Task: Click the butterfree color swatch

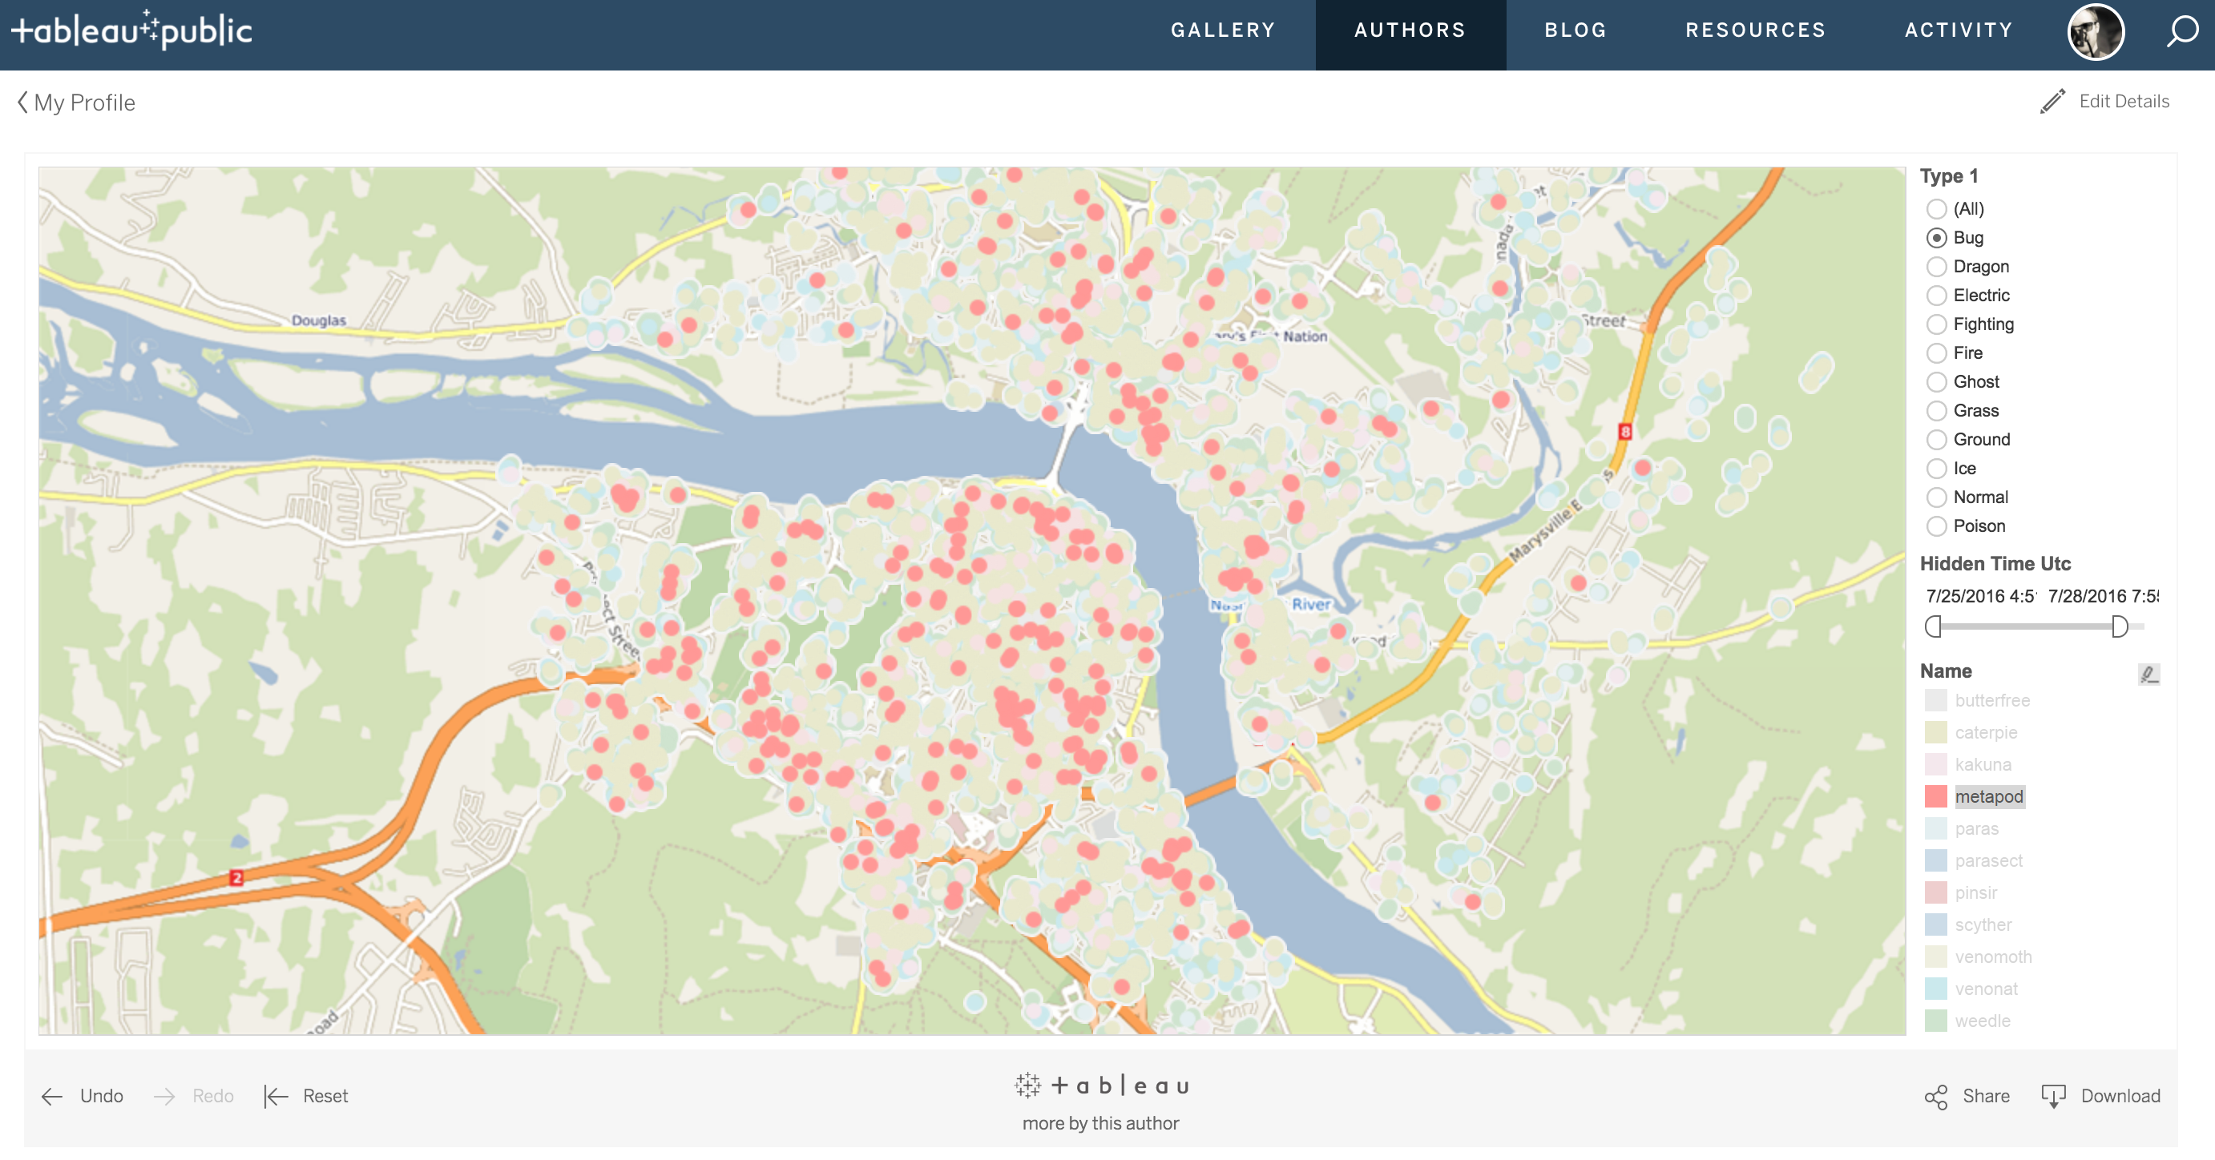Action: (1935, 699)
